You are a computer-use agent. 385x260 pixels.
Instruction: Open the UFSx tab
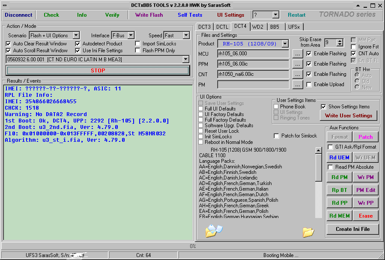pos(294,27)
